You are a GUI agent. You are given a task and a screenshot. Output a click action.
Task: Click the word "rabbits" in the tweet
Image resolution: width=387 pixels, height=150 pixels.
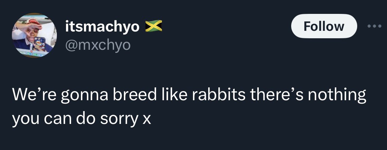pyautogui.click(x=219, y=95)
